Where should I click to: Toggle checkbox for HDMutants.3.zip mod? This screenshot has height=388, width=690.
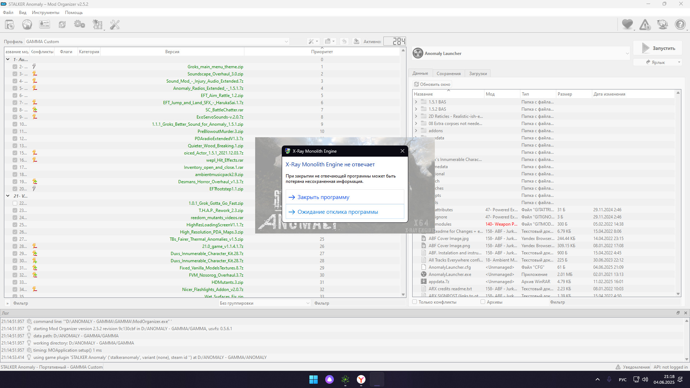point(15,282)
